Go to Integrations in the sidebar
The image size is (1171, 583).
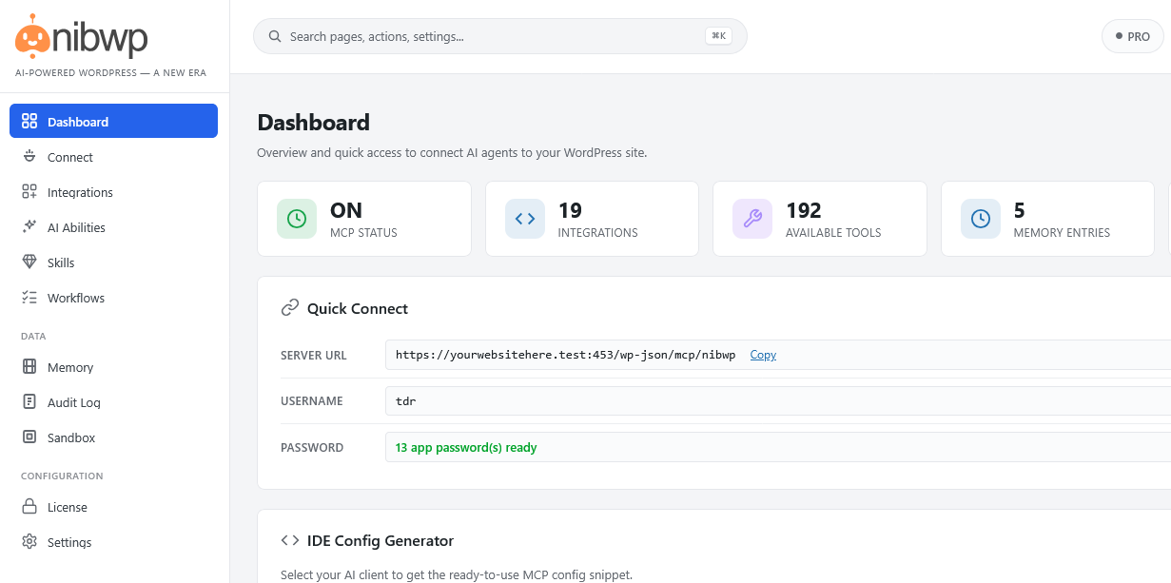(114, 192)
